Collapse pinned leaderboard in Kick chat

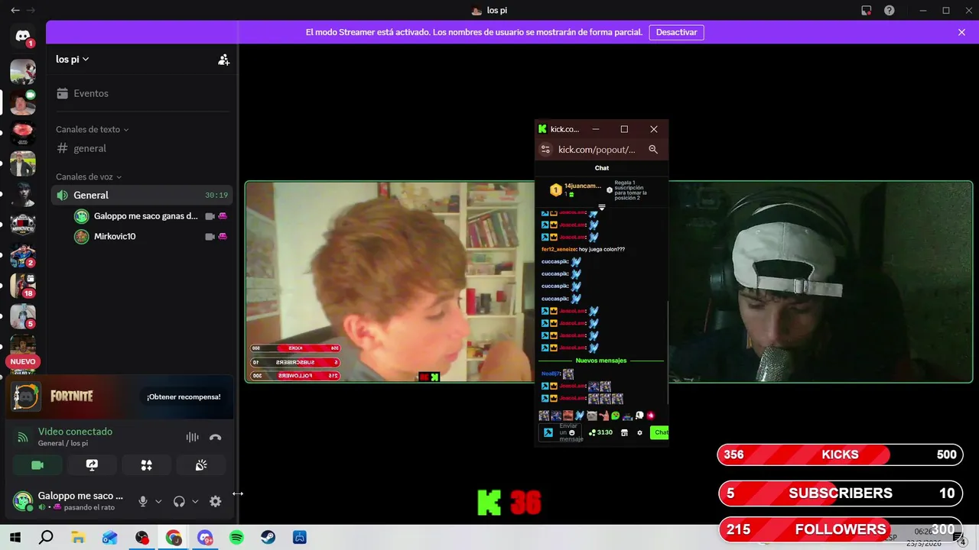(602, 207)
